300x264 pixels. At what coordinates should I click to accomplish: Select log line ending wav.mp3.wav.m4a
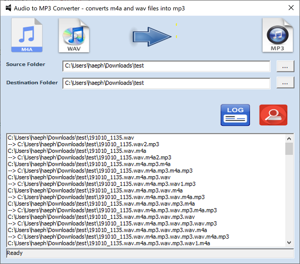coord(107,230)
